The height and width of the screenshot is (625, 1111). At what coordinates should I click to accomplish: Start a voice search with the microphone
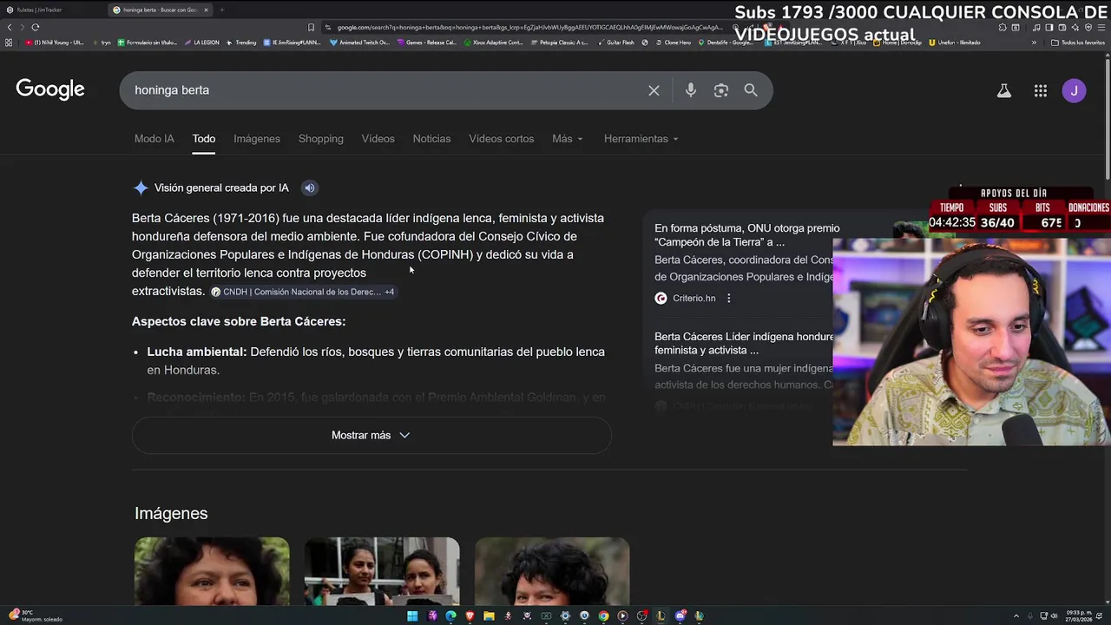(690, 90)
